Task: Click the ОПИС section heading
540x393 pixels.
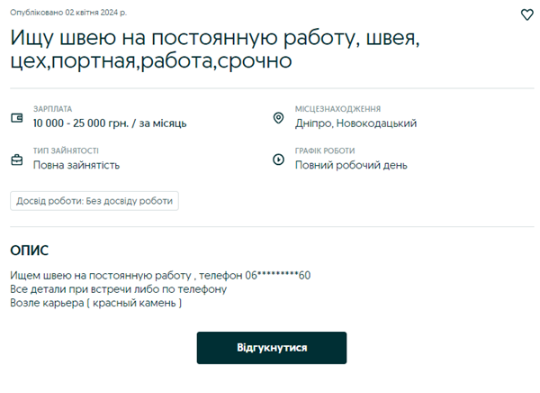Action: [29, 251]
